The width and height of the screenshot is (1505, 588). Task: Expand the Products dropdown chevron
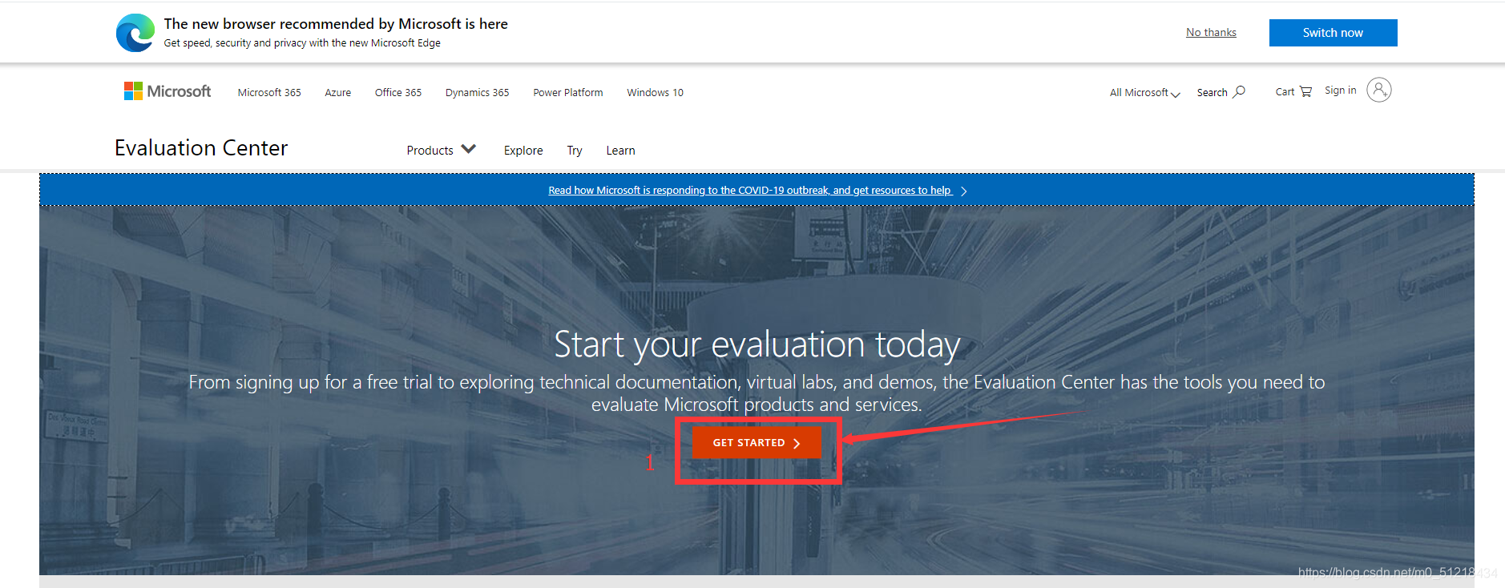(x=469, y=149)
